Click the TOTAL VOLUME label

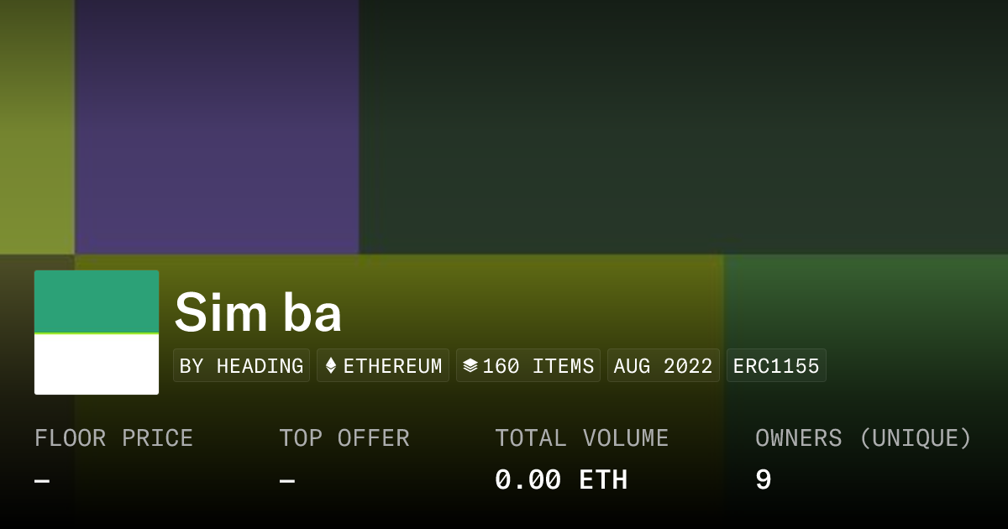coord(581,438)
